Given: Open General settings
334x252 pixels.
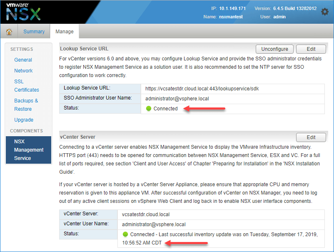Looking at the screenshot, I should (23, 60).
